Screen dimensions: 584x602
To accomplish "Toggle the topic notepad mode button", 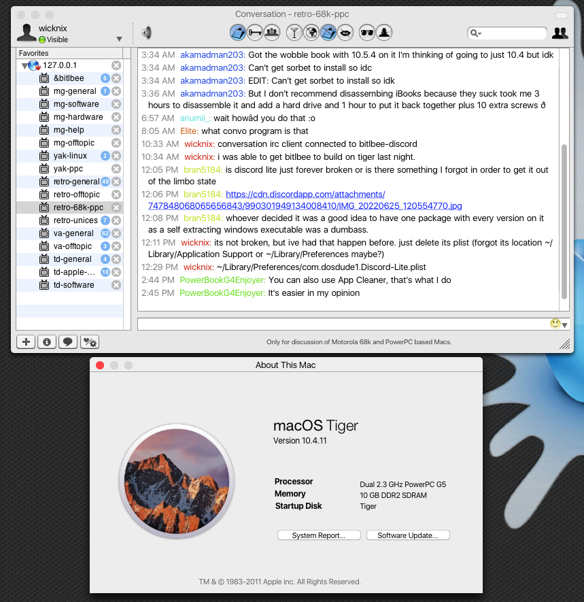I will (x=238, y=33).
